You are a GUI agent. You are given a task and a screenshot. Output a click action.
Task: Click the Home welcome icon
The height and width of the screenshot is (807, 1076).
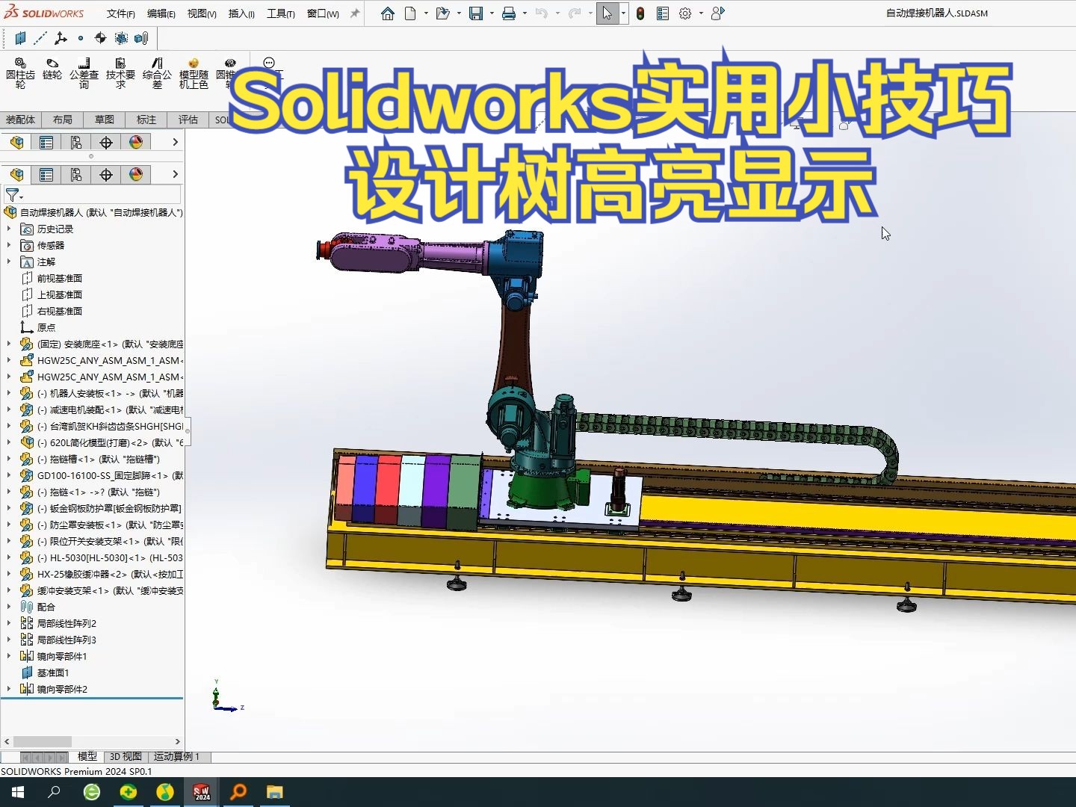387,13
